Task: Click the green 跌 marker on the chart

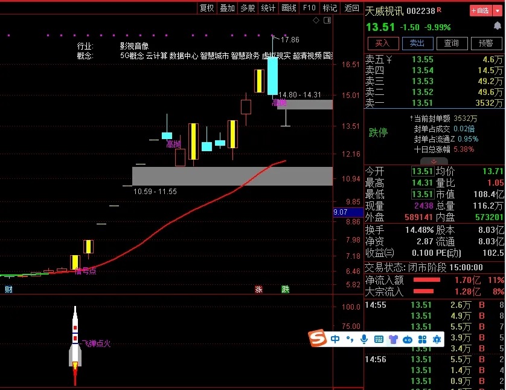Action: [x=285, y=289]
